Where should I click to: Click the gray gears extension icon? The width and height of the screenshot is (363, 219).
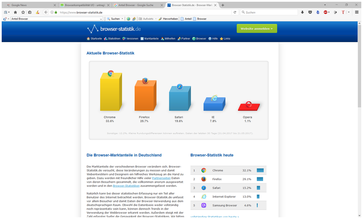pos(335,12)
